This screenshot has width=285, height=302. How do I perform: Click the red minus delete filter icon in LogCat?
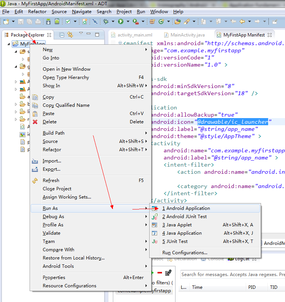click(x=160, y=273)
